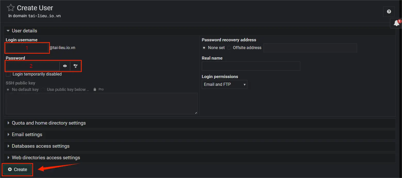View the notification badge showing 1
The image size is (402, 178).
coord(399,21)
